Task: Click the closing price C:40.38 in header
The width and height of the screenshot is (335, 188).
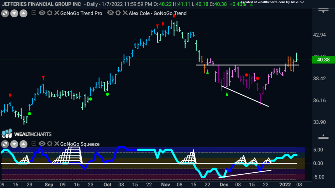Action: coord(218,4)
